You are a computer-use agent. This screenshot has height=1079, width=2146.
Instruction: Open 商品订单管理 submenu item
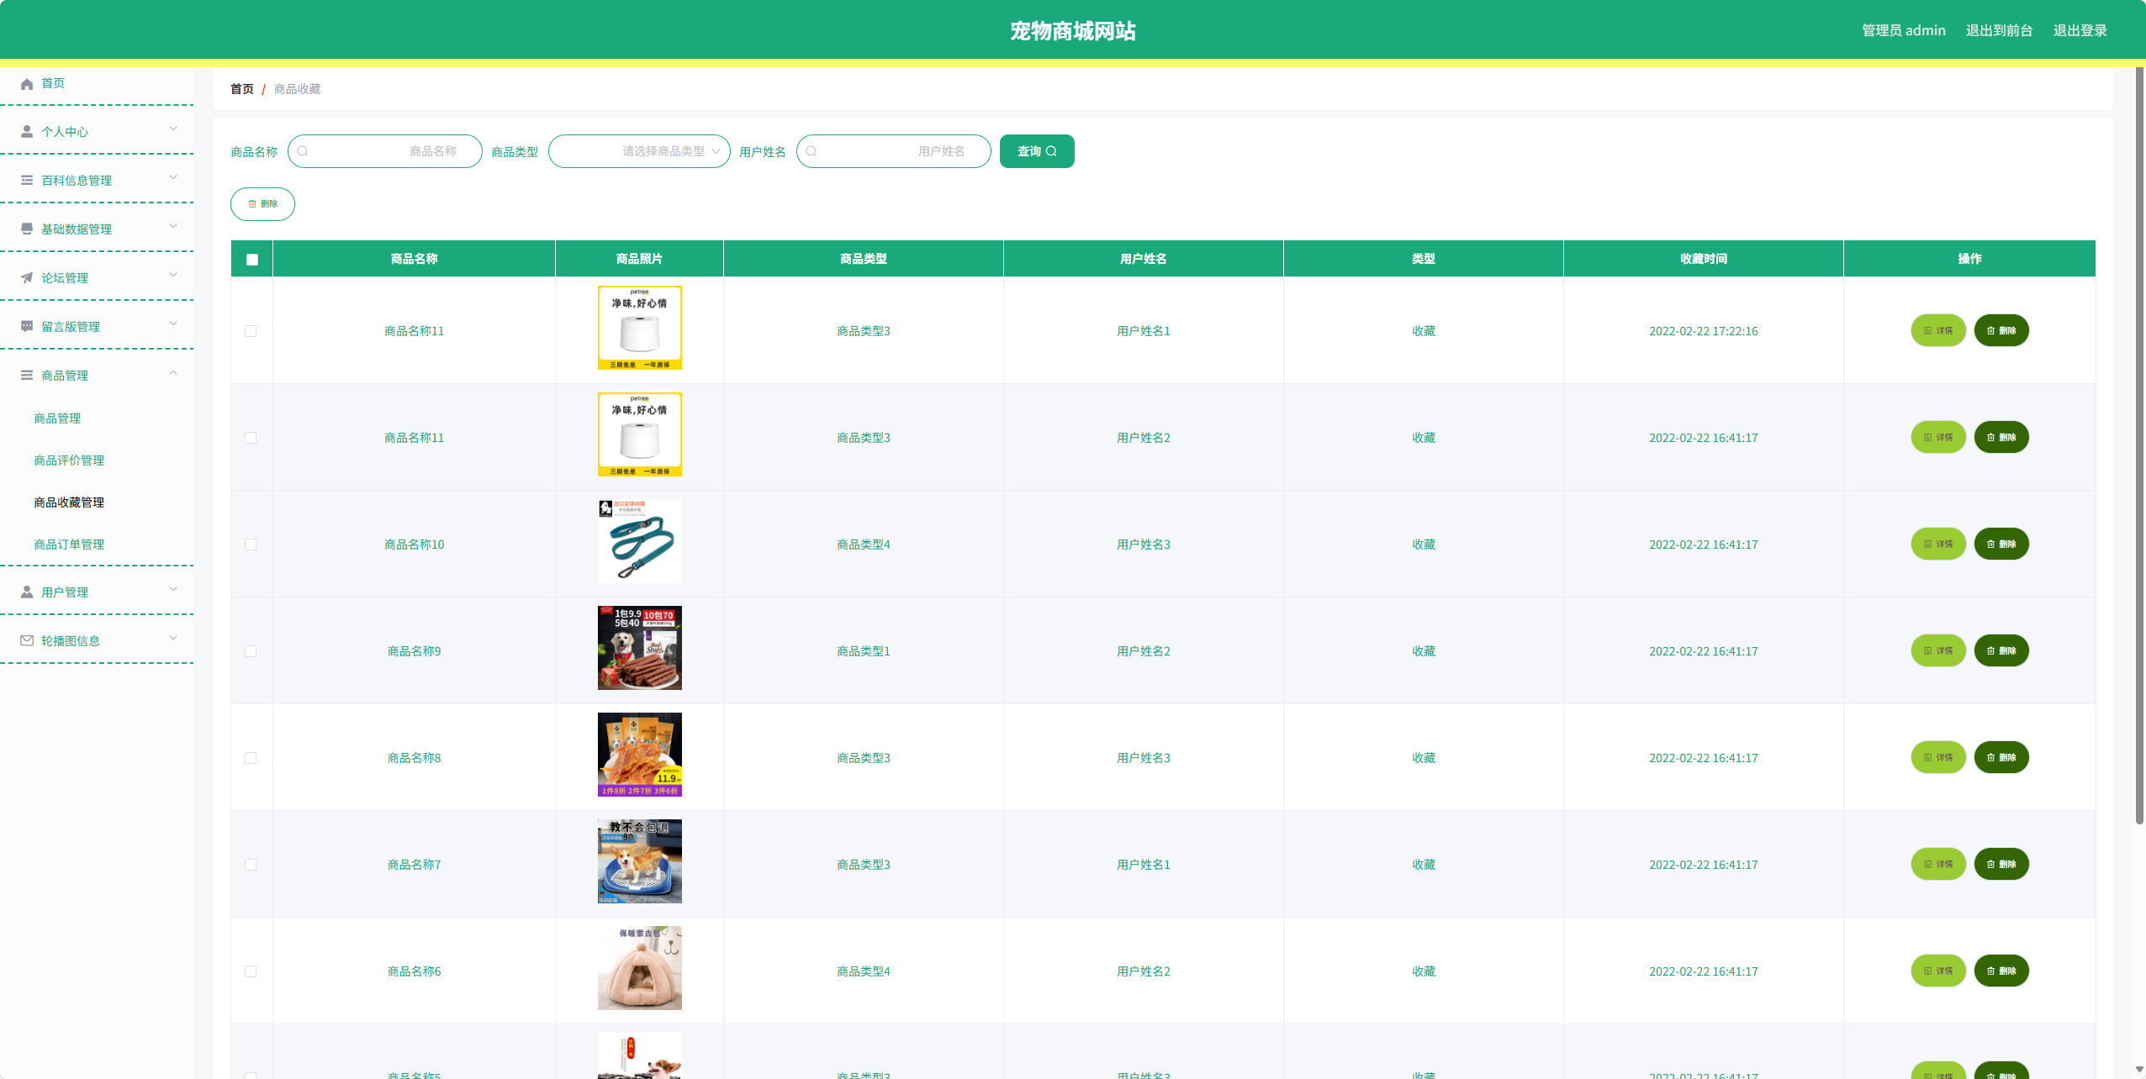[x=69, y=544]
